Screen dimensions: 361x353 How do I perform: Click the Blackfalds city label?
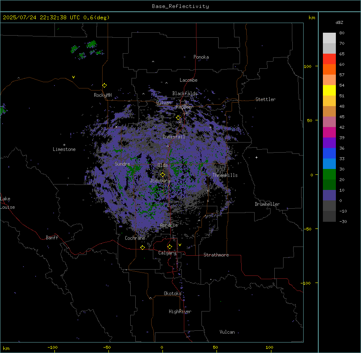(185, 93)
